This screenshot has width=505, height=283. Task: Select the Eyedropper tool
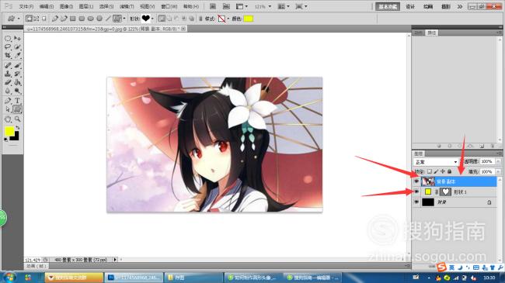point(17,56)
